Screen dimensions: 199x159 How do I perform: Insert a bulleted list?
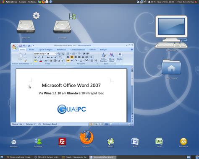[68, 54]
